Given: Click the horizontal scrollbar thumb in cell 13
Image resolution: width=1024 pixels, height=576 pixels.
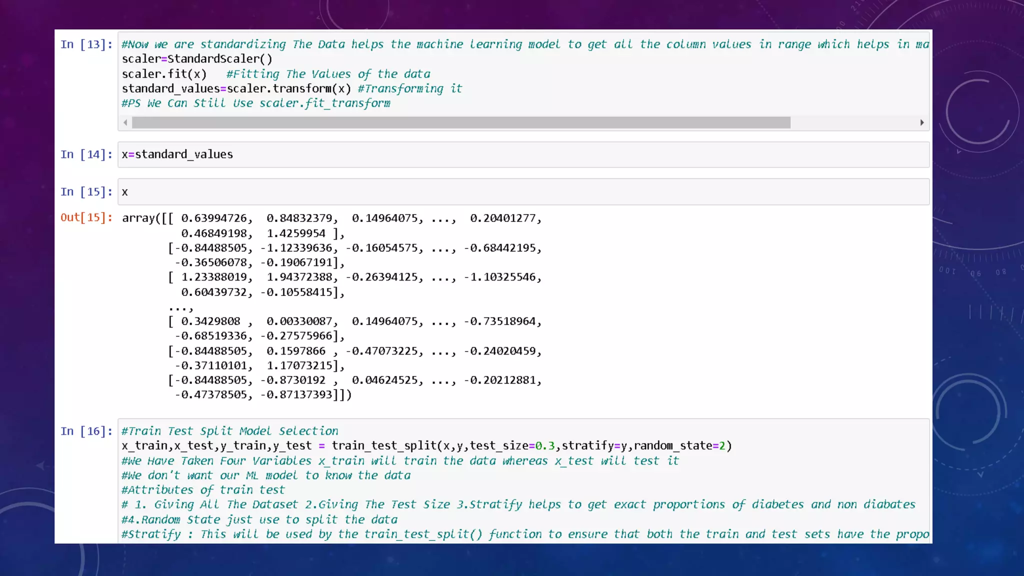Looking at the screenshot, I should [460, 122].
